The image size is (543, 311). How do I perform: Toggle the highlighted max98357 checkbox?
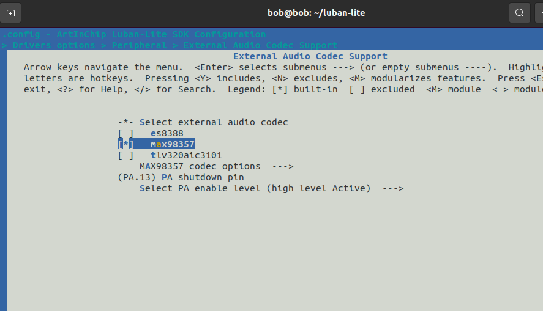coord(125,144)
